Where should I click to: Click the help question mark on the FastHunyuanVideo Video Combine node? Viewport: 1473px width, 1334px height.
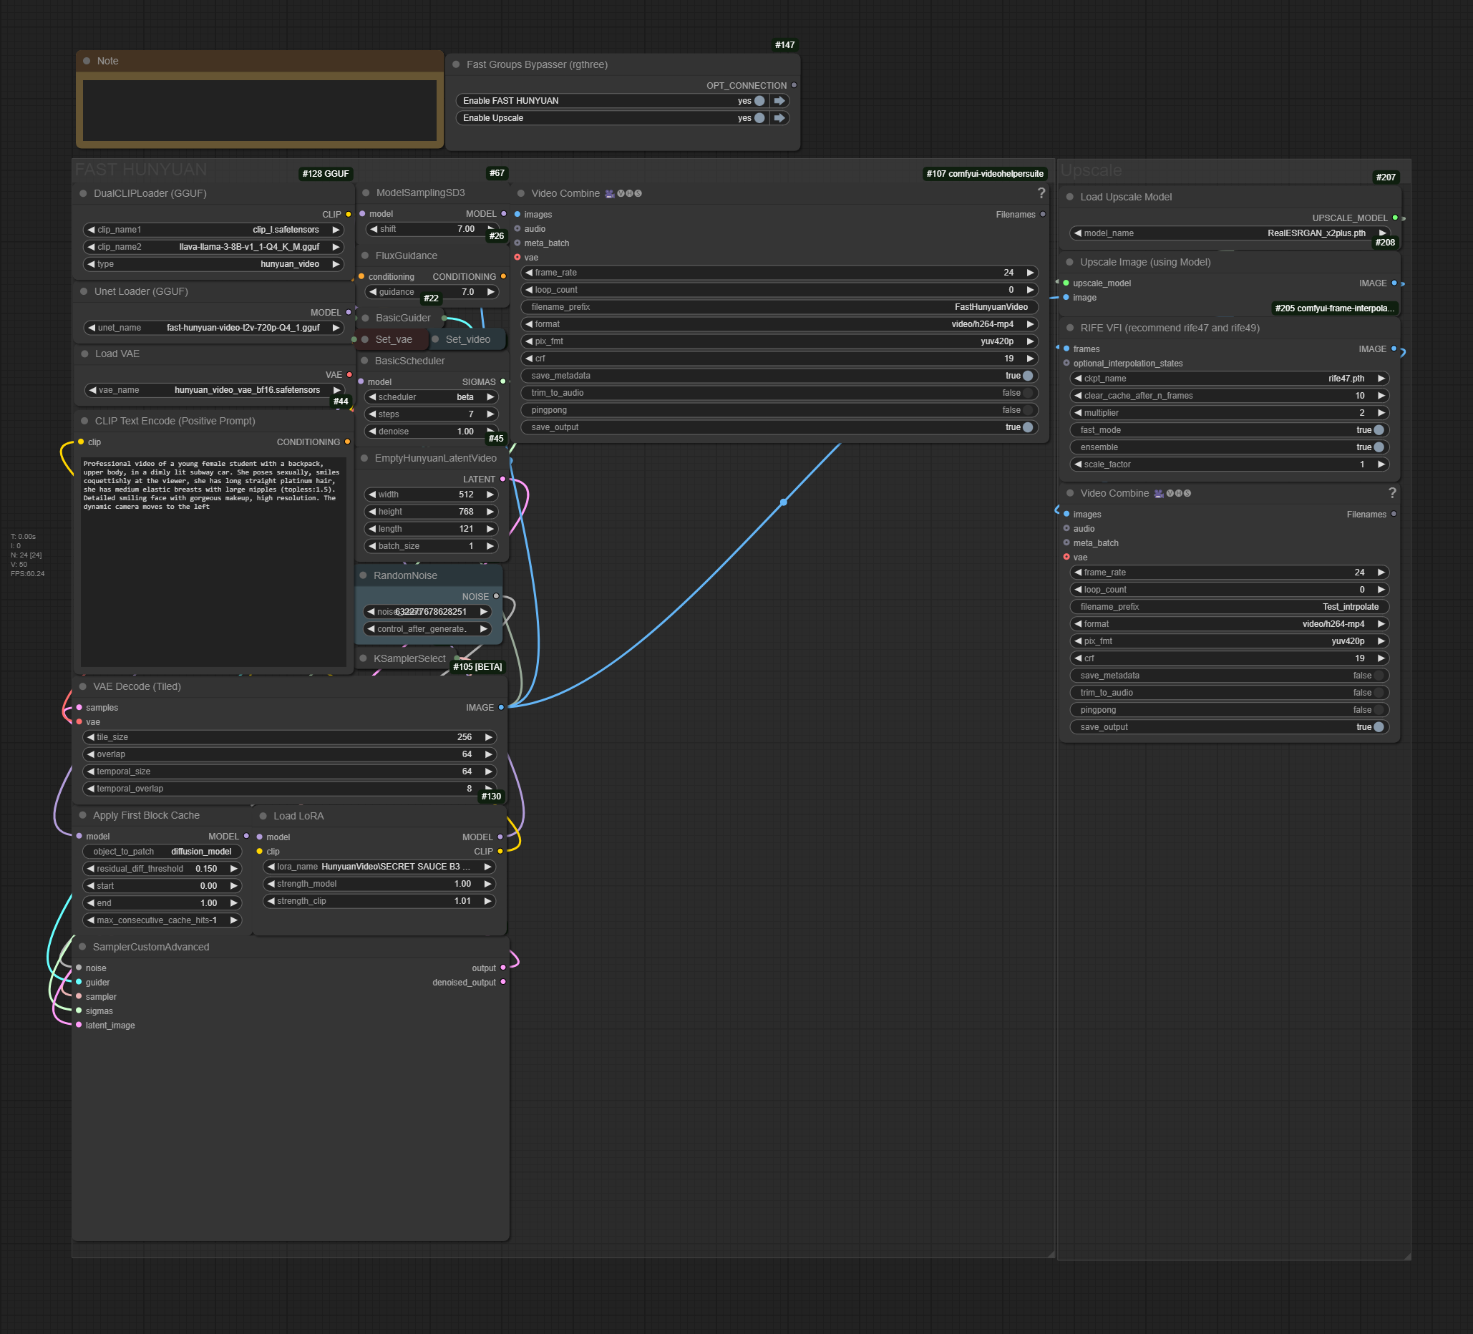[x=1041, y=193]
